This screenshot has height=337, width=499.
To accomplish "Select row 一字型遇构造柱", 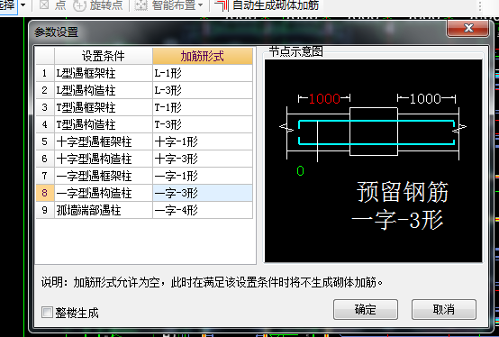I will tap(104, 193).
